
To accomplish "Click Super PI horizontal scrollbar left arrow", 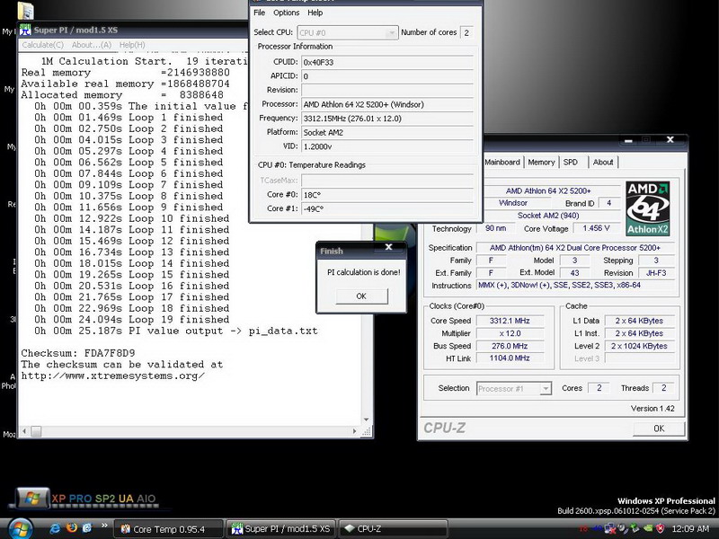I will [x=24, y=431].
